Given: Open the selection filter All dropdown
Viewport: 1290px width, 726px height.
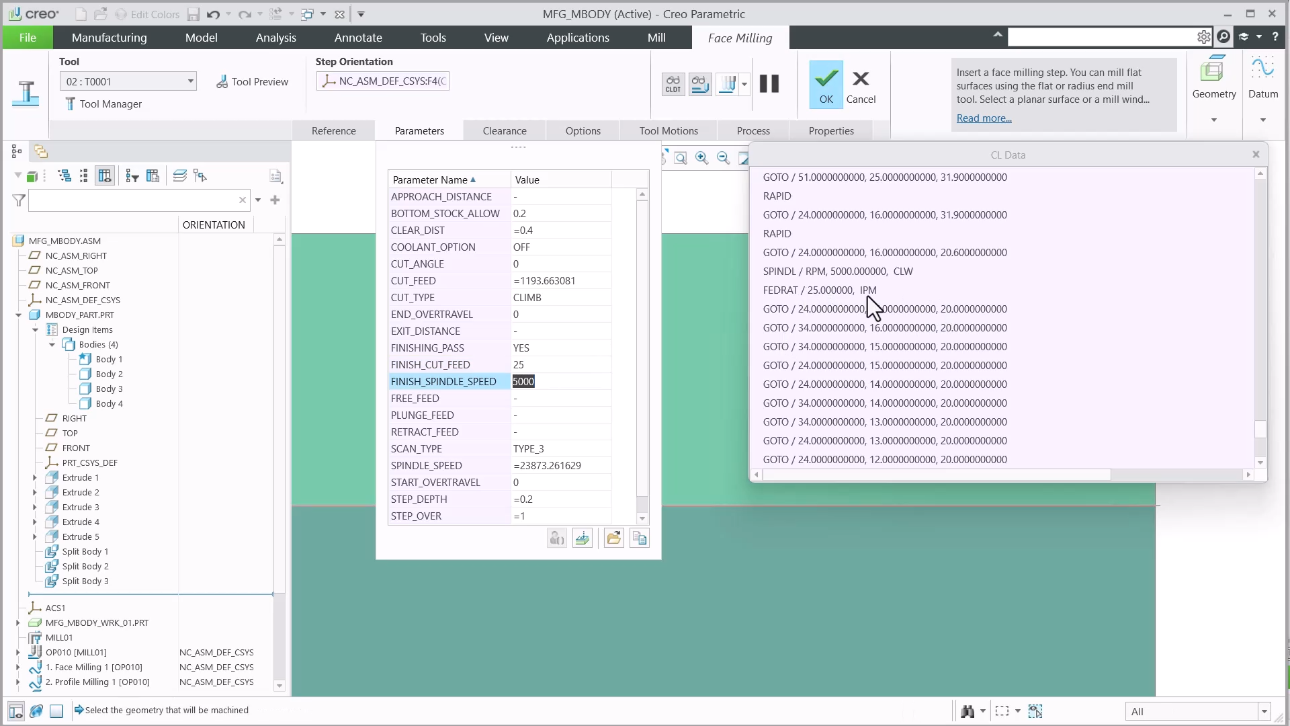Looking at the screenshot, I should click(x=1197, y=711).
